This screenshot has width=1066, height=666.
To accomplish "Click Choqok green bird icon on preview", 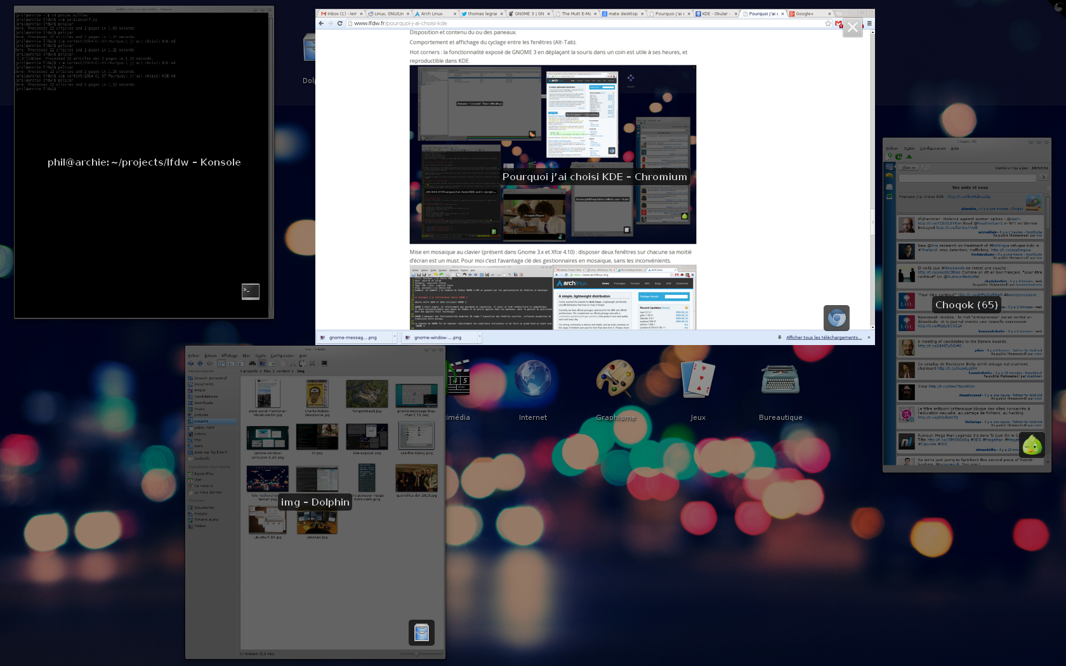I will pos(1032,445).
